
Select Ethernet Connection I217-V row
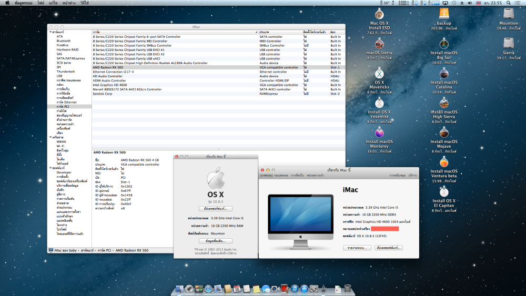tap(218, 72)
